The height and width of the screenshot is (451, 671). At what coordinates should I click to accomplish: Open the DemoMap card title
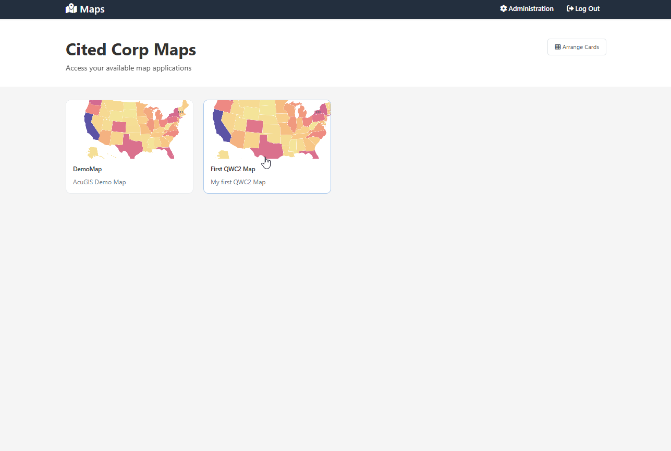tap(87, 169)
